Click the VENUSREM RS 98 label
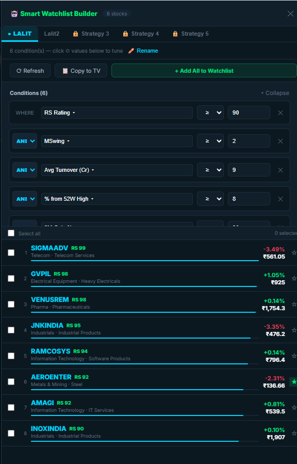This screenshot has width=297, height=464. point(79,300)
